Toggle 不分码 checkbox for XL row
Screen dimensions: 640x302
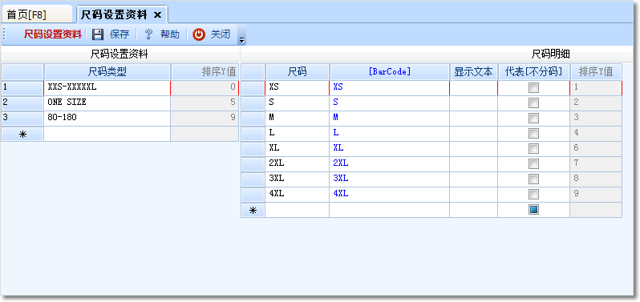(533, 148)
